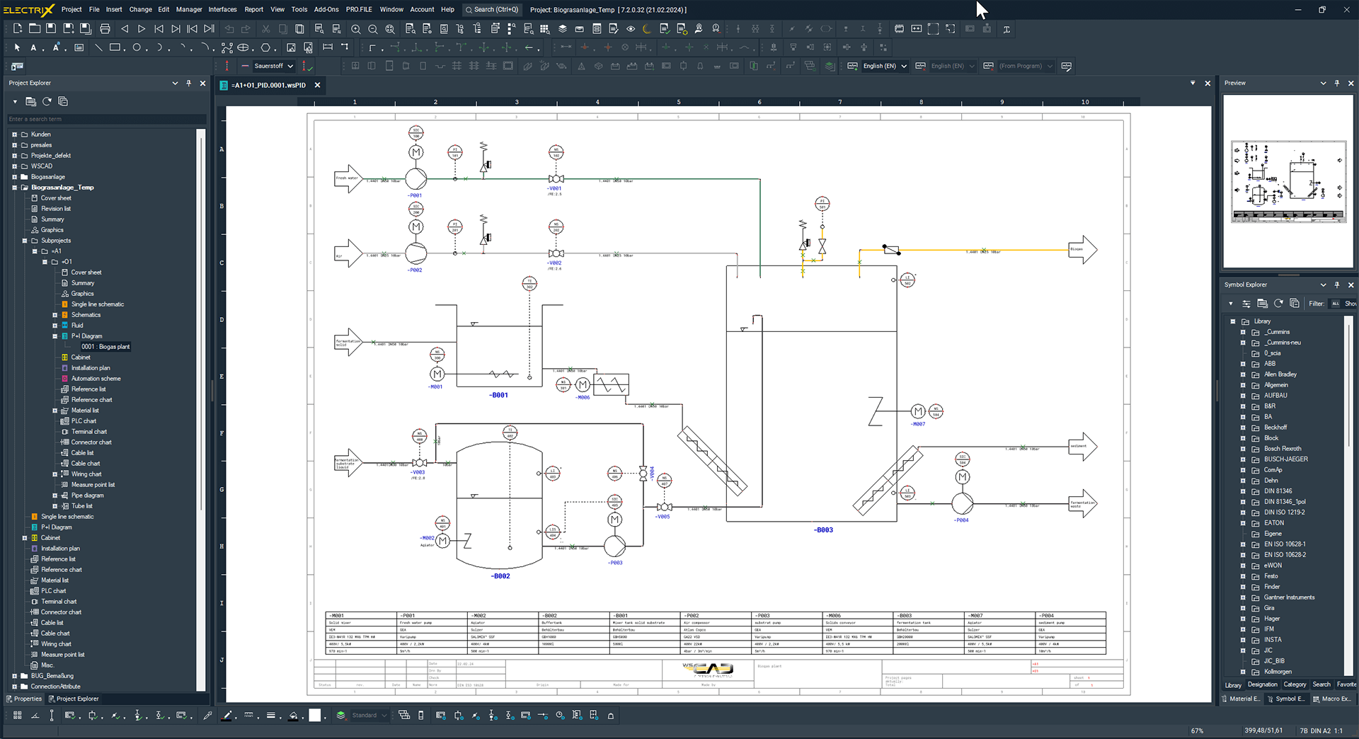Click the Print icon in toolbar
Screen dimensions: 1359x739
point(105,29)
